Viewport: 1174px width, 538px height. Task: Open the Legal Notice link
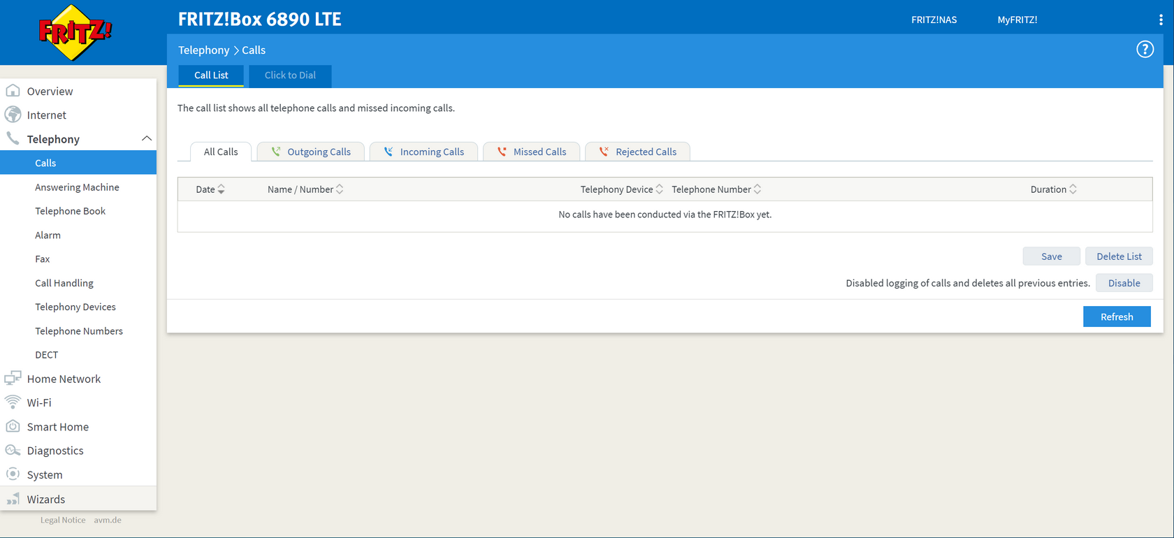point(63,520)
